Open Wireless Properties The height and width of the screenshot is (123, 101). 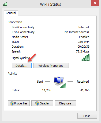tap(51, 66)
